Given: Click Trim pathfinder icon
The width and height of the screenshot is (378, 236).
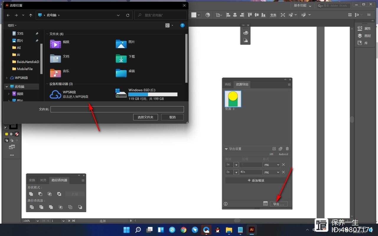Looking at the screenshot, I should pyautogui.click(x=41, y=207).
